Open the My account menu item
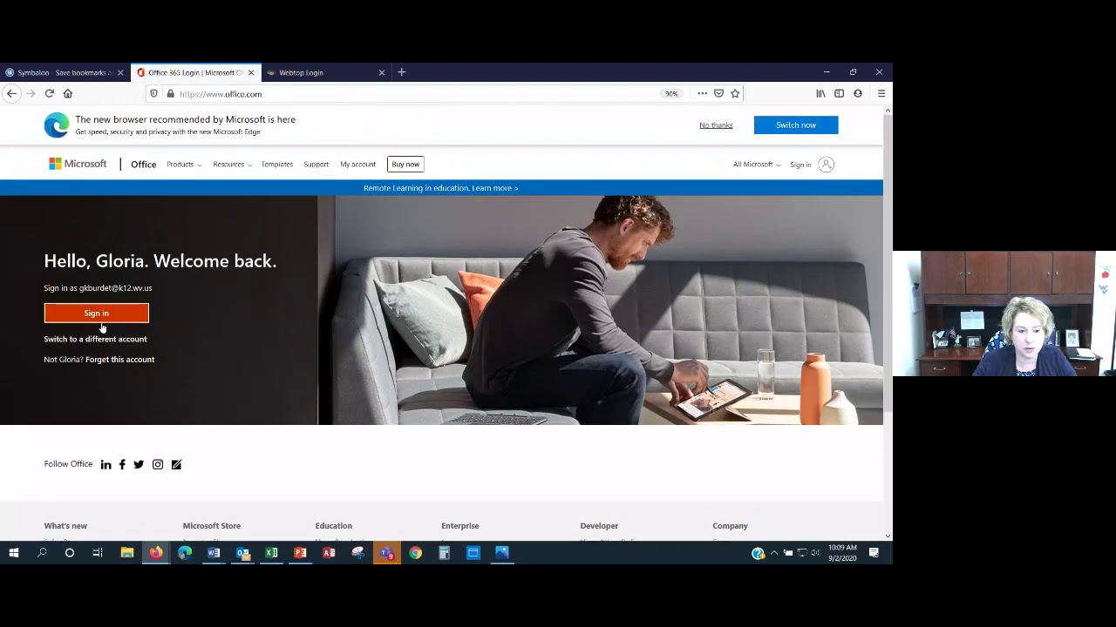This screenshot has width=1116, height=627. point(357,165)
